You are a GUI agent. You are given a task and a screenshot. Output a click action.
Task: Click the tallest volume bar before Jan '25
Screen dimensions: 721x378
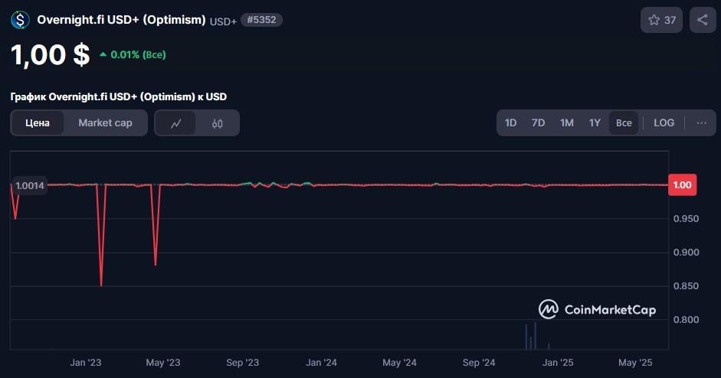tap(536, 336)
